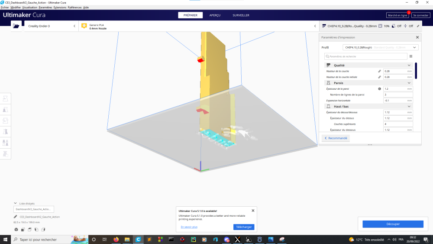Open the Profil dropdown
The image size is (433, 244).
[x=381, y=48]
